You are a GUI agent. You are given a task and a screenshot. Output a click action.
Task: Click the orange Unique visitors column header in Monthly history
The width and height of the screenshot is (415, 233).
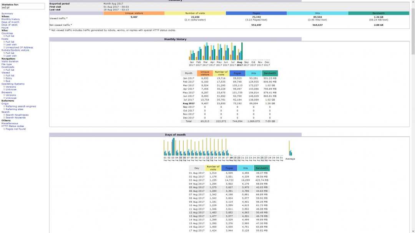(x=205, y=73)
